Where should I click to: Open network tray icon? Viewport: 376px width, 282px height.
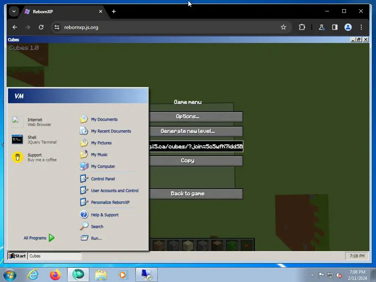pyautogui.click(x=330, y=275)
